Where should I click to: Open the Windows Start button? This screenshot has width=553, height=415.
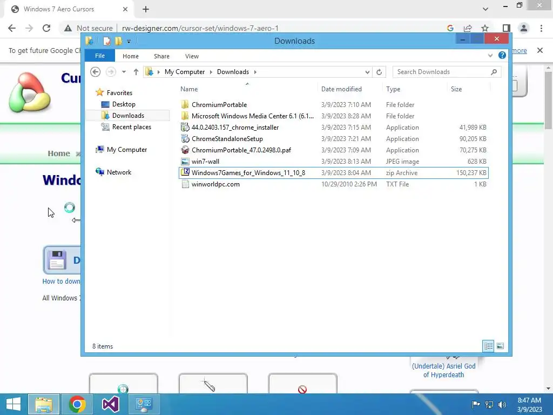14,404
